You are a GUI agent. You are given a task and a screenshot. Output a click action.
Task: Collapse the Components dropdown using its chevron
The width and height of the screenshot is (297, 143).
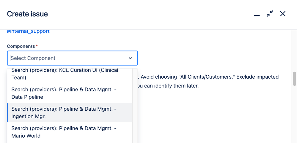tap(130, 58)
